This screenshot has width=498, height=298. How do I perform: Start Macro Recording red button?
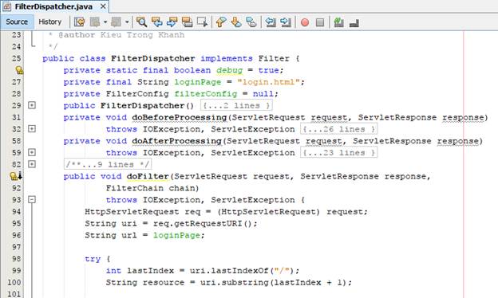click(x=305, y=22)
